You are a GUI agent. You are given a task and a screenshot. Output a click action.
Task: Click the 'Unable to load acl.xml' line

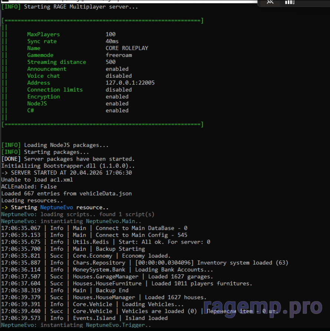[x=37, y=180]
